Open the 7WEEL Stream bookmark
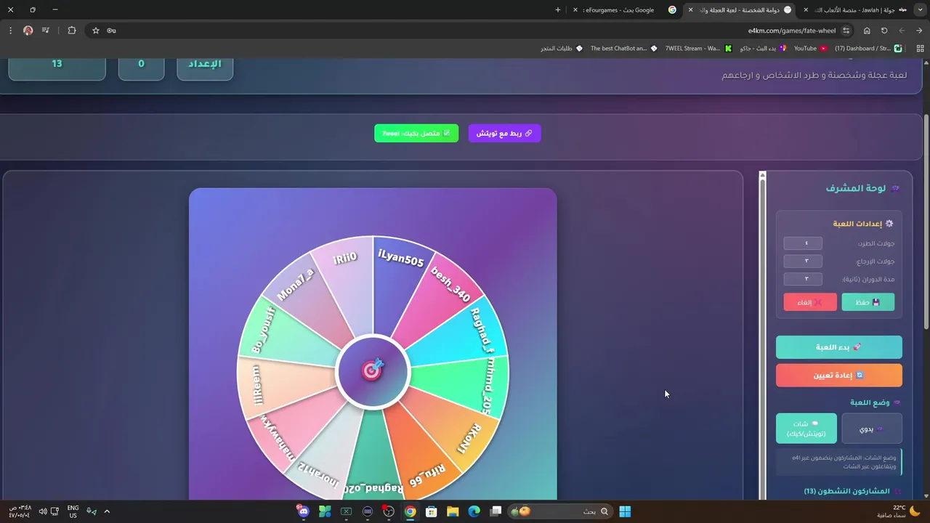 coord(698,49)
